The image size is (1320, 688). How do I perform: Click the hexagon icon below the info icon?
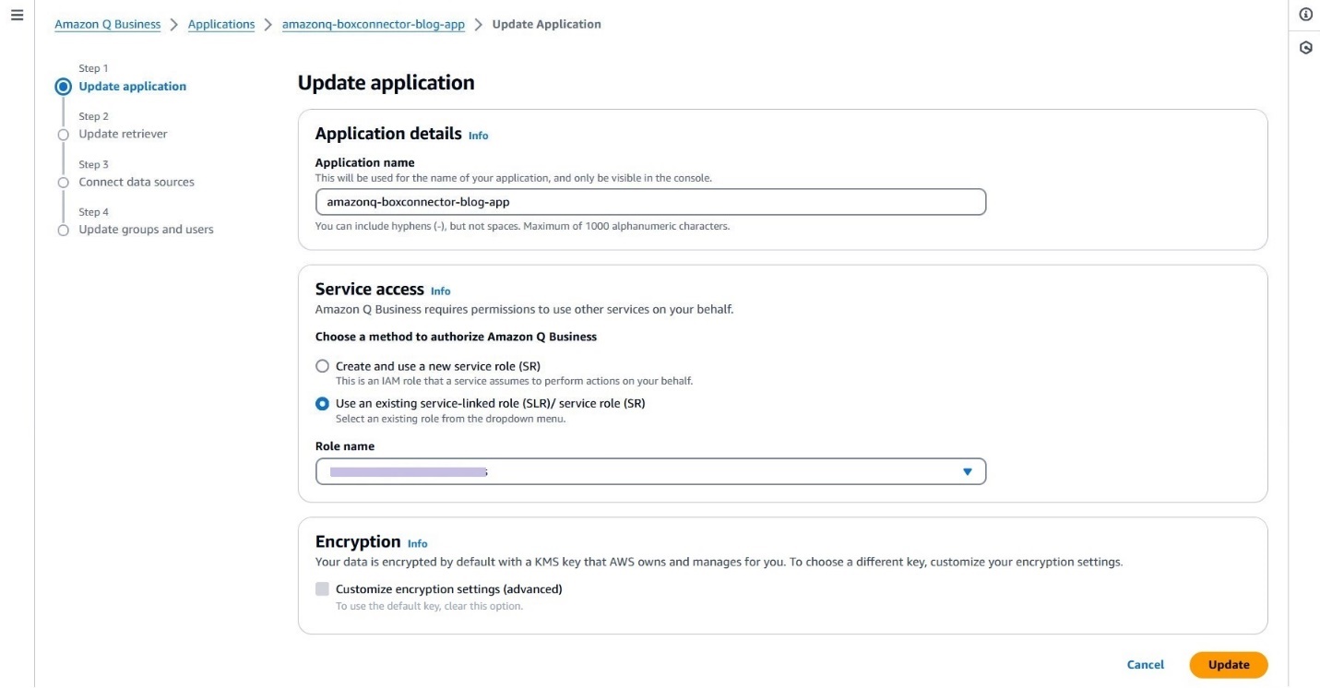click(1305, 48)
